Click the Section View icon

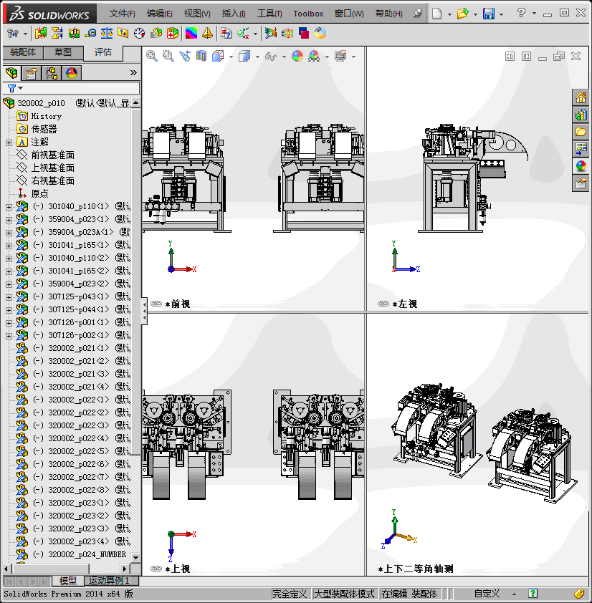tap(201, 56)
